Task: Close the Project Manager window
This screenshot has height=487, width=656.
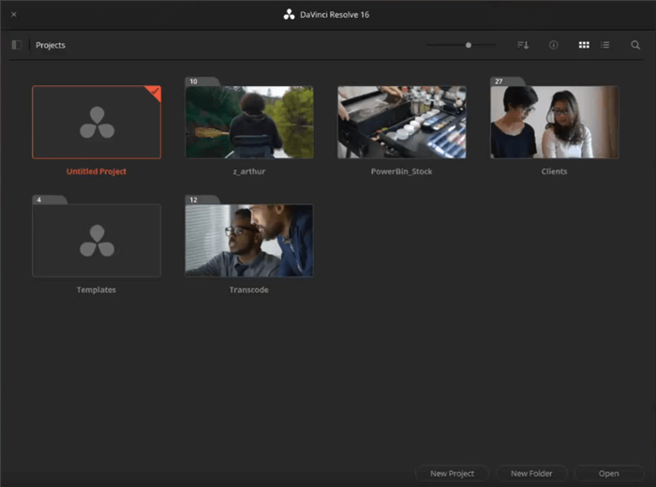Action: pos(14,14)
